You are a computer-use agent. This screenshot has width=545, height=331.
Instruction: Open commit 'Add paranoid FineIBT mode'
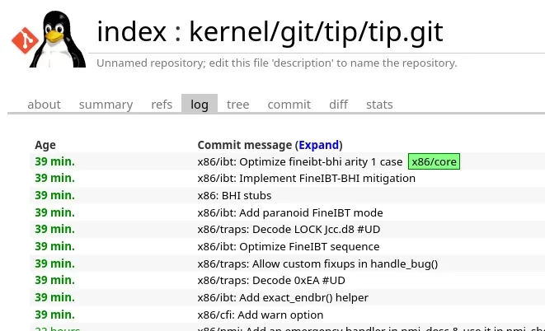tap(290, 212)
